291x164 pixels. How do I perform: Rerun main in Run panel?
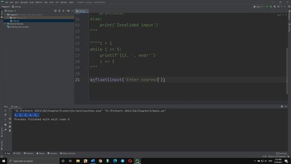[x=5, y=111]
